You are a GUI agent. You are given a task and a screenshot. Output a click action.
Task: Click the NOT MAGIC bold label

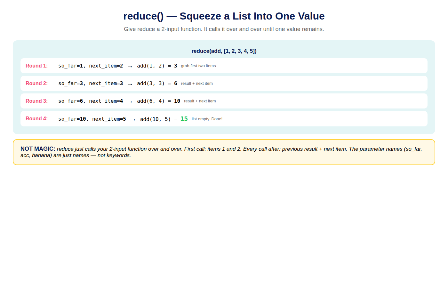pyautogui.click(x=38, y=149)
